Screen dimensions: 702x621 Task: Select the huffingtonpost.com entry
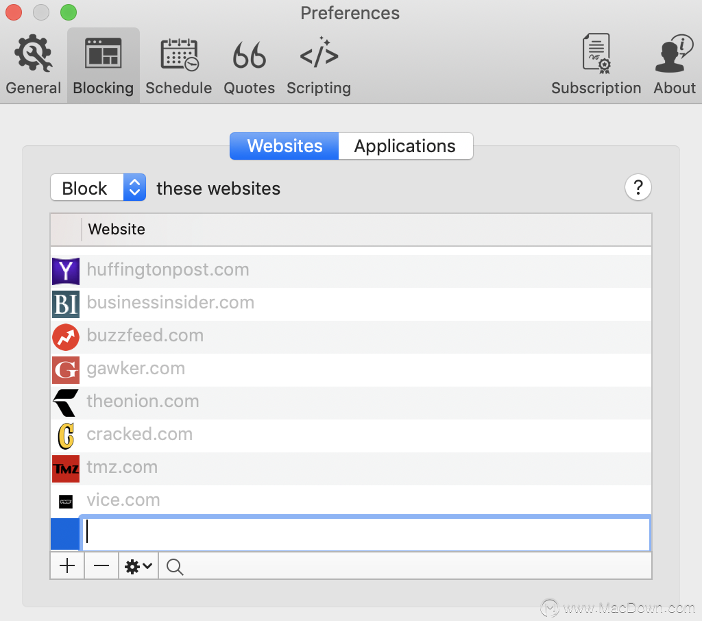[x=351, y=271]
